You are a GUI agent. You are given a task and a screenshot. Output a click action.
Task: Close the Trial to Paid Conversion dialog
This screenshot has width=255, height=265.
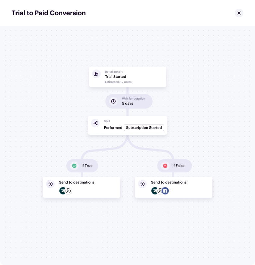239,13
